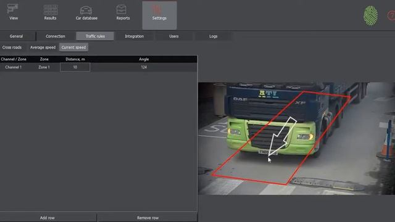This screenshot has height=222, width=395.
Task: Open the Car database section
Action: tap(86, 12)
